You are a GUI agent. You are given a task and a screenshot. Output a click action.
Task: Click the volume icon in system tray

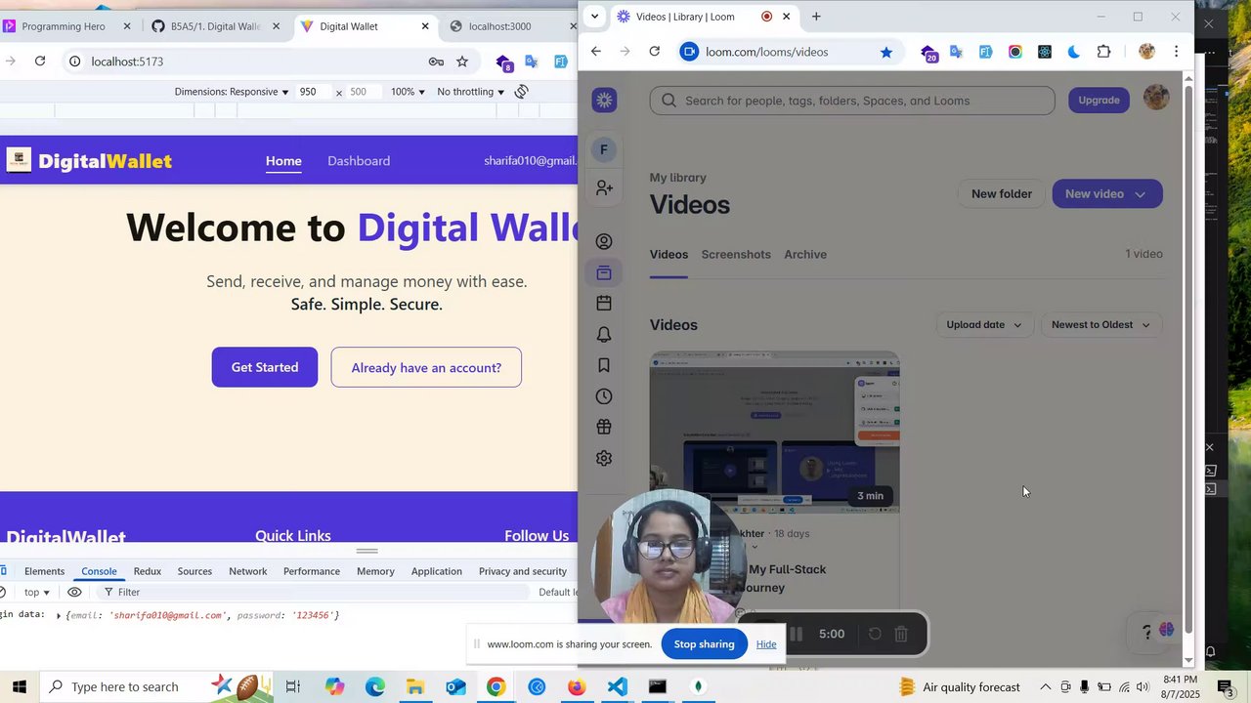(x=1143, y=686)
